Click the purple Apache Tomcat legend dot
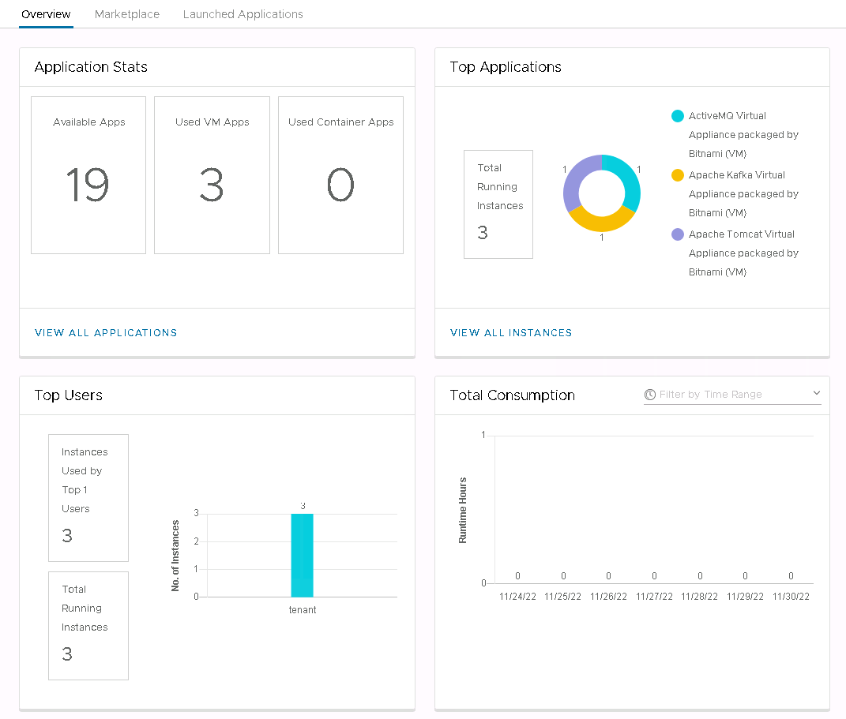Screen dimensions: 846x719 pos(677,234)
